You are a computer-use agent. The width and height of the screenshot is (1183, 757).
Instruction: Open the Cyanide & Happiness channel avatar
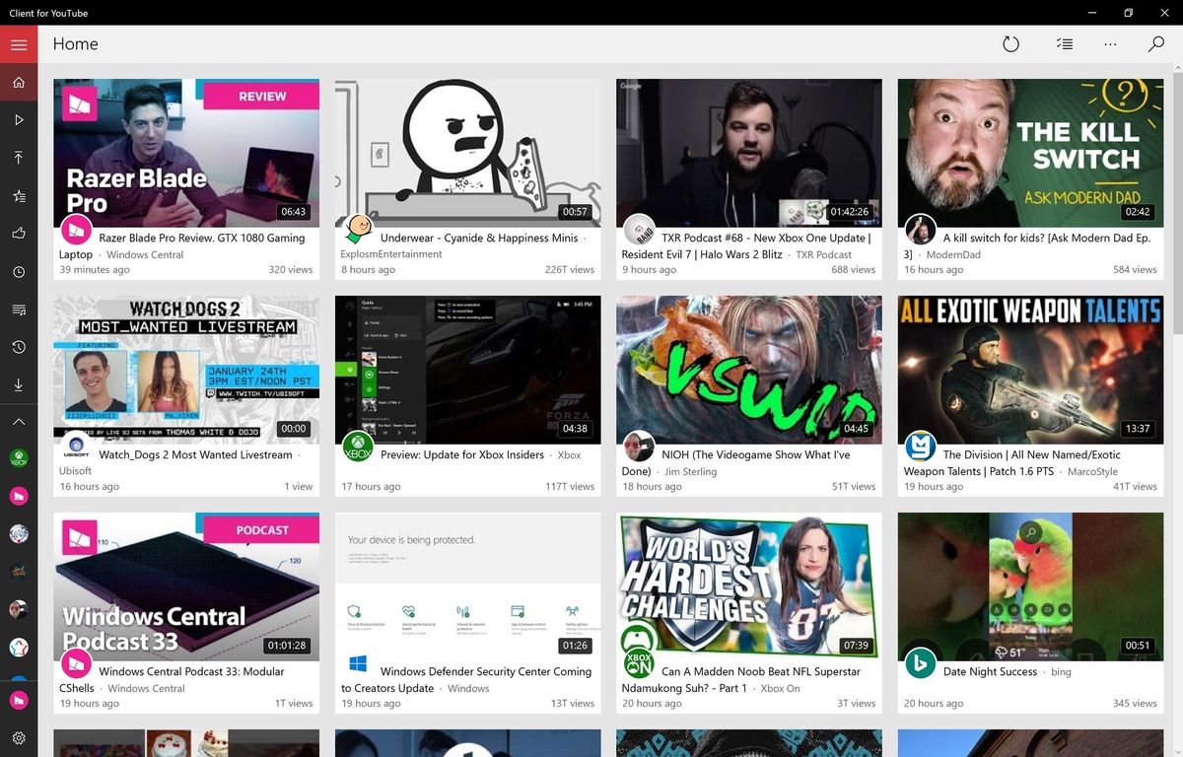358,231
